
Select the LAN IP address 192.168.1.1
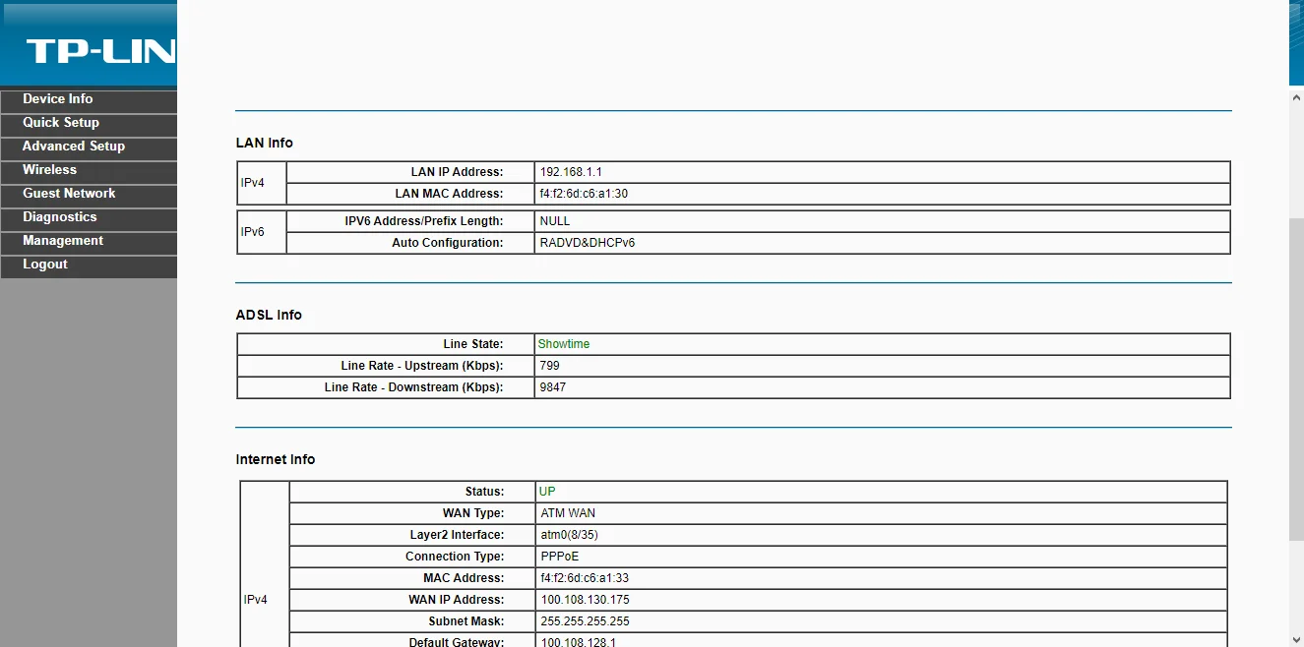(571, 172)
